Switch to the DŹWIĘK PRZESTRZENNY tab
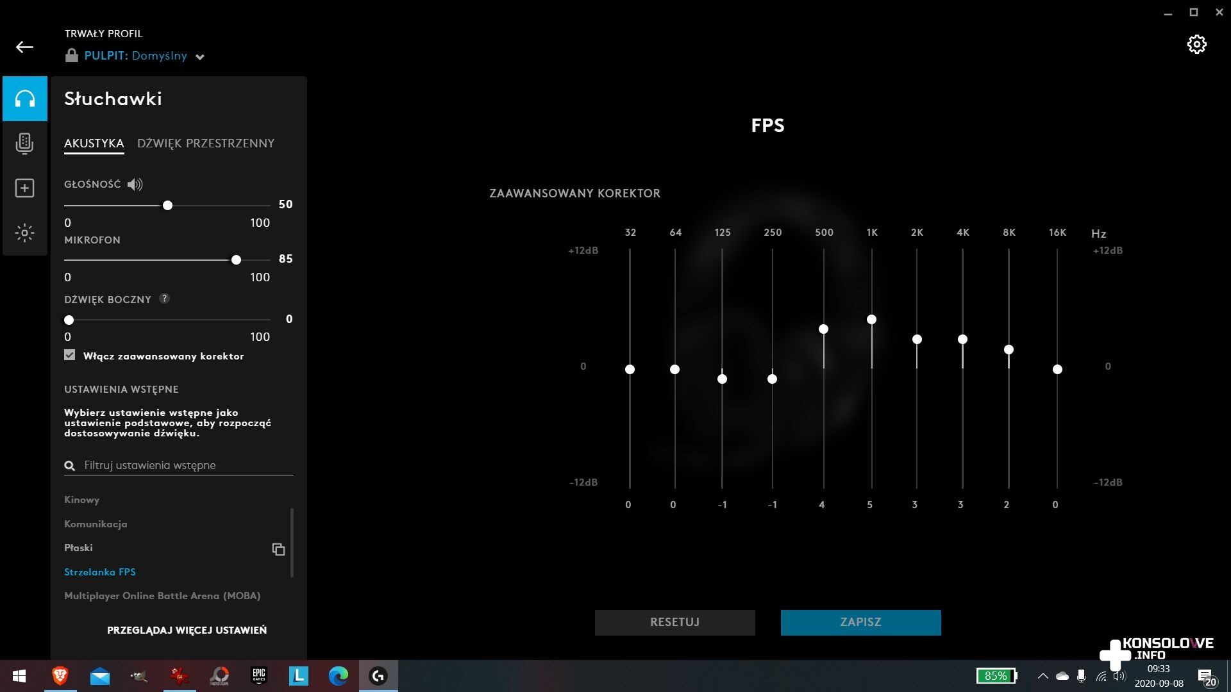Viewport: 1231px width, 692px height. coord(205,144)
